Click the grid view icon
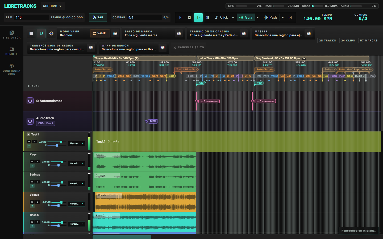 [x=31, y=33]
